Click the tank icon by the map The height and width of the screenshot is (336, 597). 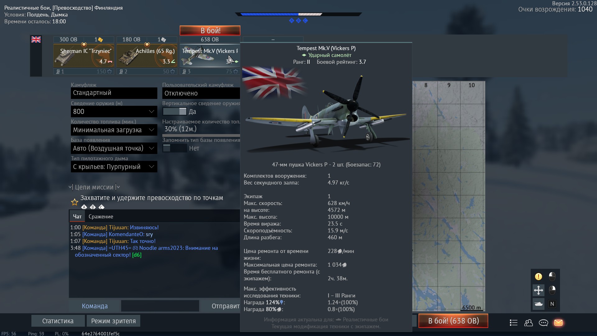538,304
